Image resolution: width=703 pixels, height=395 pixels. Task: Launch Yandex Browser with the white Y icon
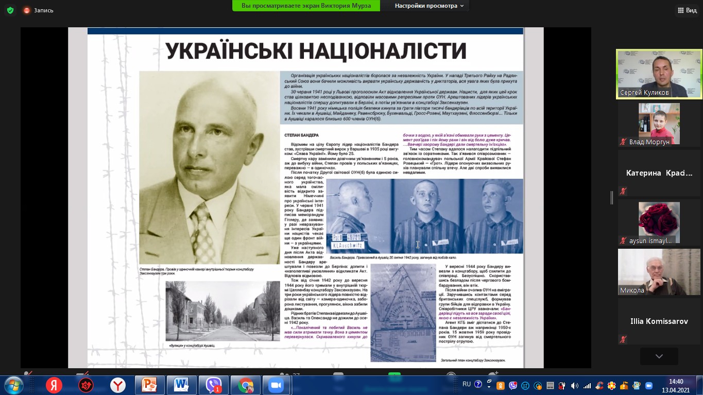[x=118, y=385]
